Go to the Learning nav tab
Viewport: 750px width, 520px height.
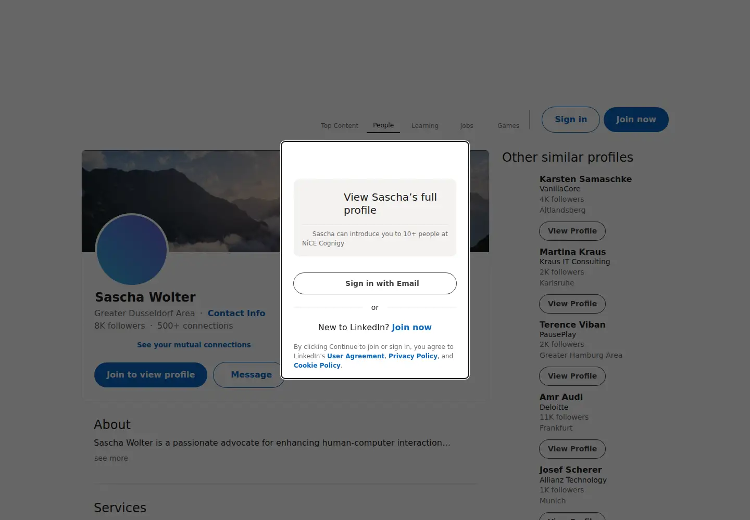coord(425,126)
